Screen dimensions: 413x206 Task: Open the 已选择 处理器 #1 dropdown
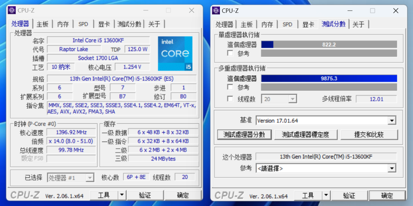click(x=70, y=178)
